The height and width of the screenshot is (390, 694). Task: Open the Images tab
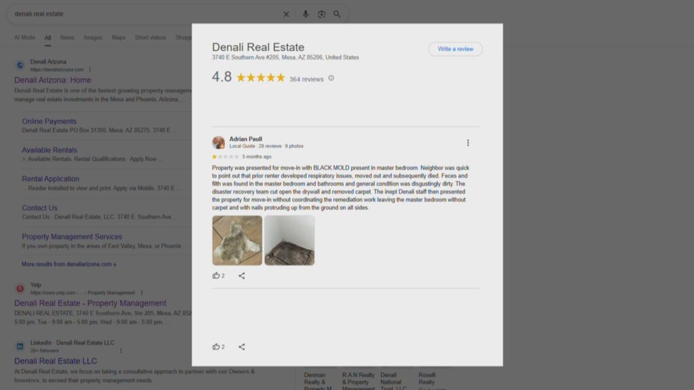(x=93, y=38)
